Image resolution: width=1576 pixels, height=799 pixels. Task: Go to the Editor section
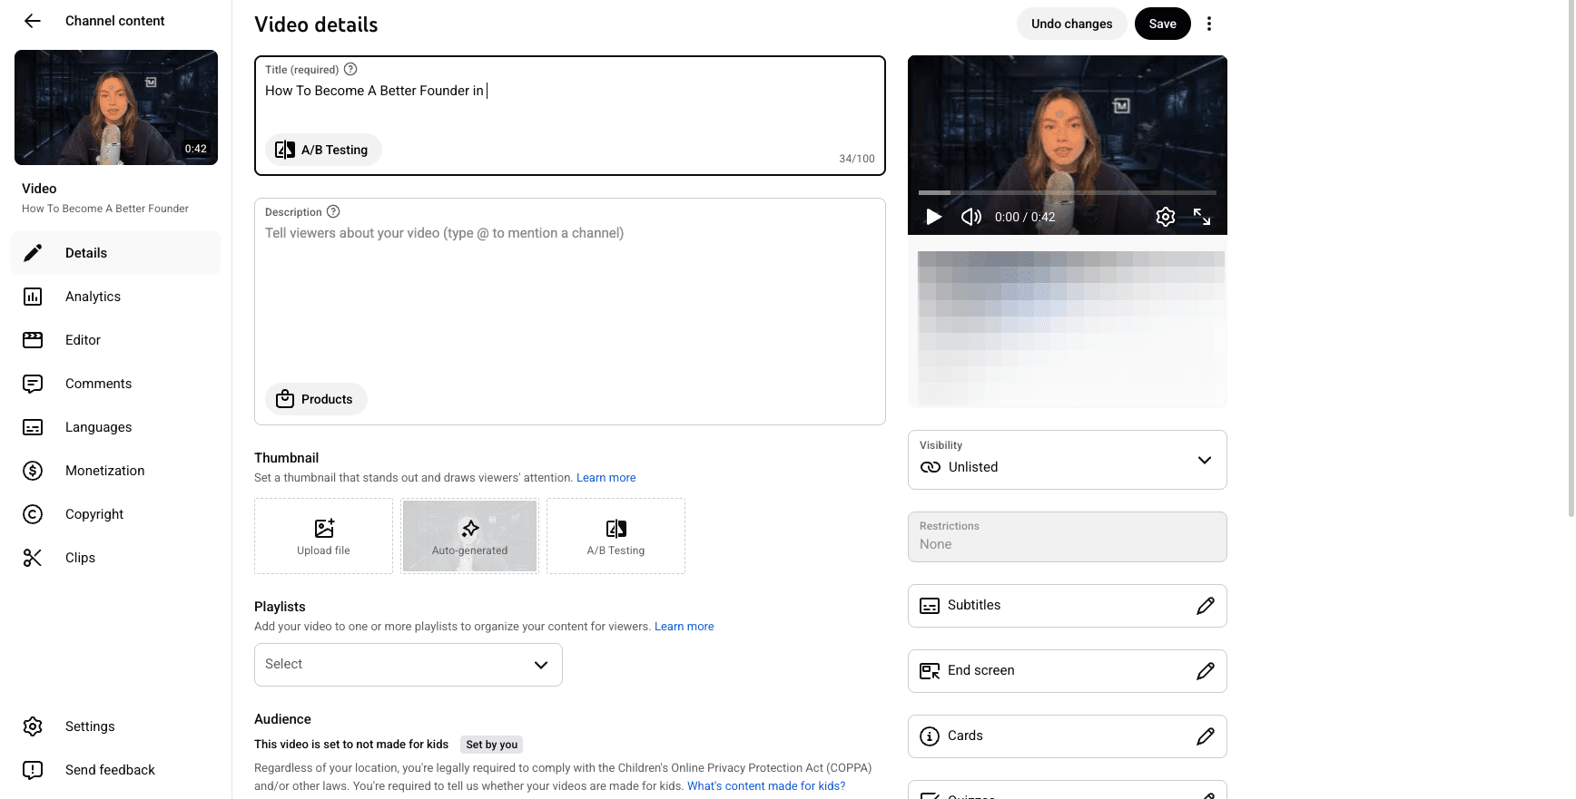coord(115,340)
